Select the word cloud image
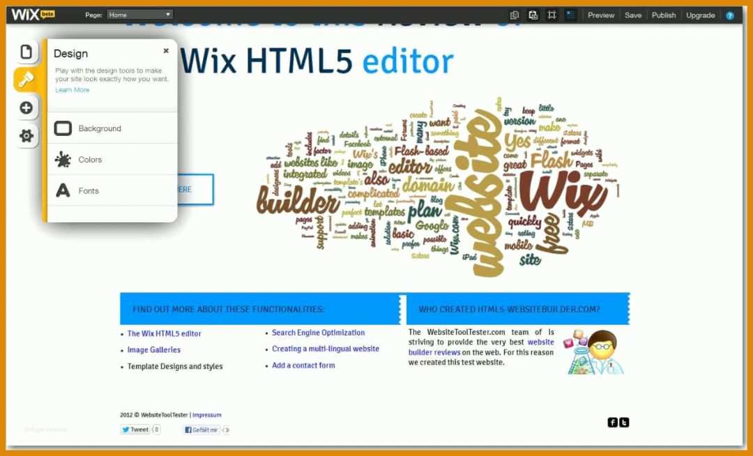753x456 pixels. [437, 187]
